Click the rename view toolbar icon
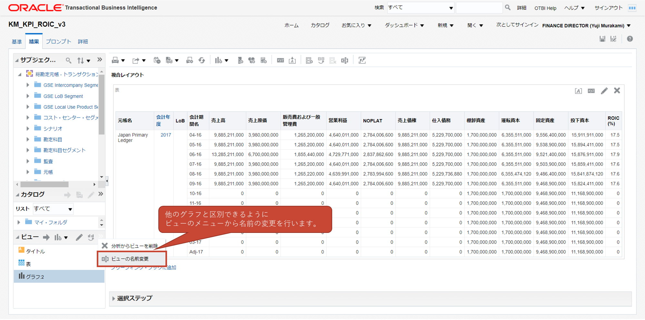645x320 pixels. 345,60
